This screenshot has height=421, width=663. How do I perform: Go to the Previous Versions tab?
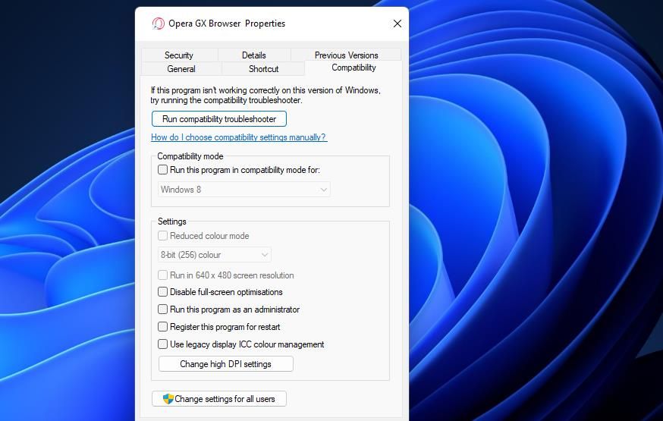click(347, 55)
